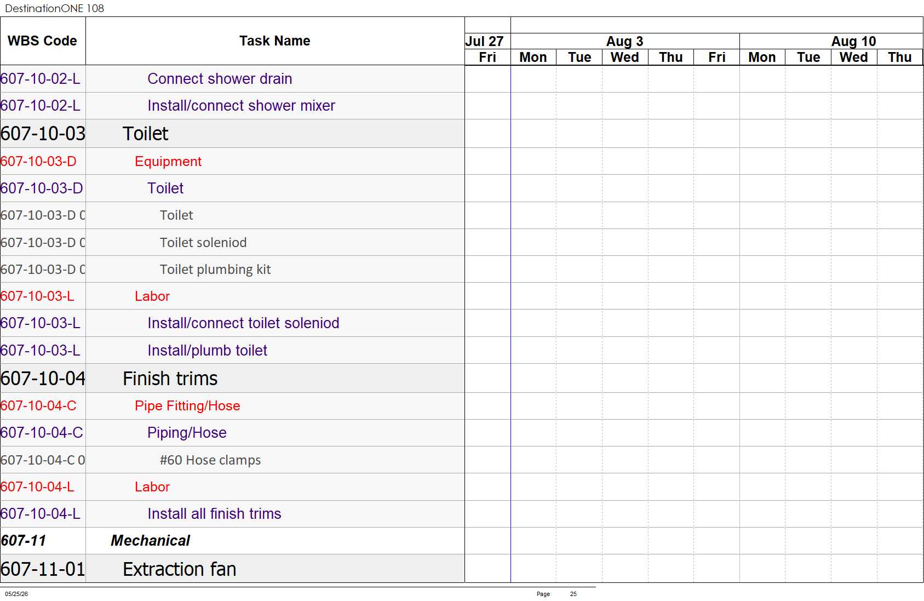Click the Fri column under Jul 27
Screen dimensions: 924x601
coord(487,57)
